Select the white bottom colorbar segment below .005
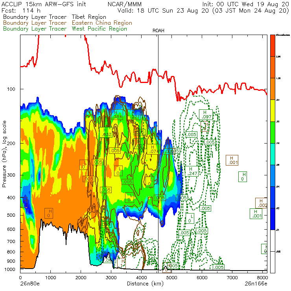The image size is (291, 291). tap(273, 262)
